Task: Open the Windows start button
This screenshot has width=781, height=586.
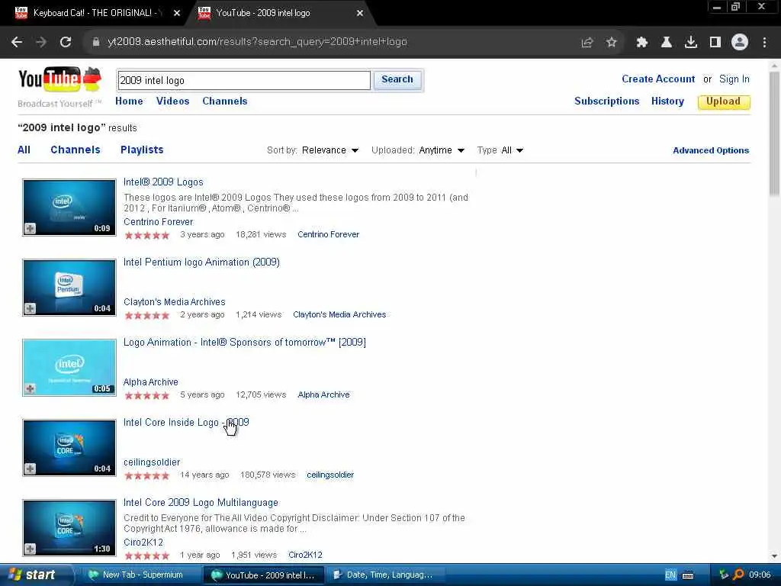Action: [x=35, y=575]
